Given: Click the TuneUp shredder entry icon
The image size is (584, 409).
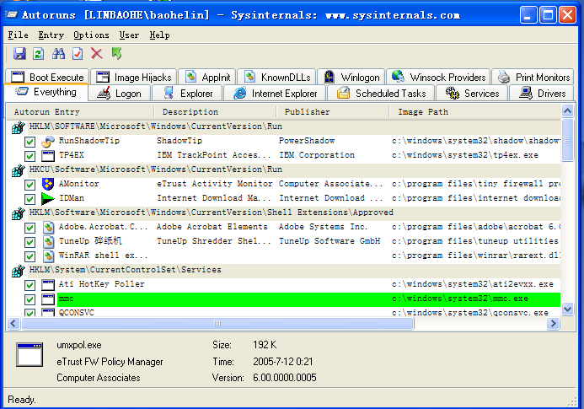Looking at the screenshot, I should coord(48,241).
